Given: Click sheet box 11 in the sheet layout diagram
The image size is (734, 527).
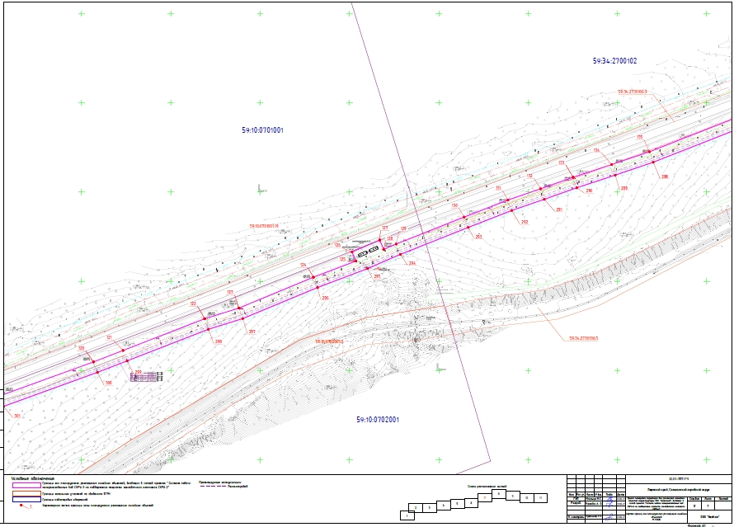Looking at the screenshot, I should [540, 498].
